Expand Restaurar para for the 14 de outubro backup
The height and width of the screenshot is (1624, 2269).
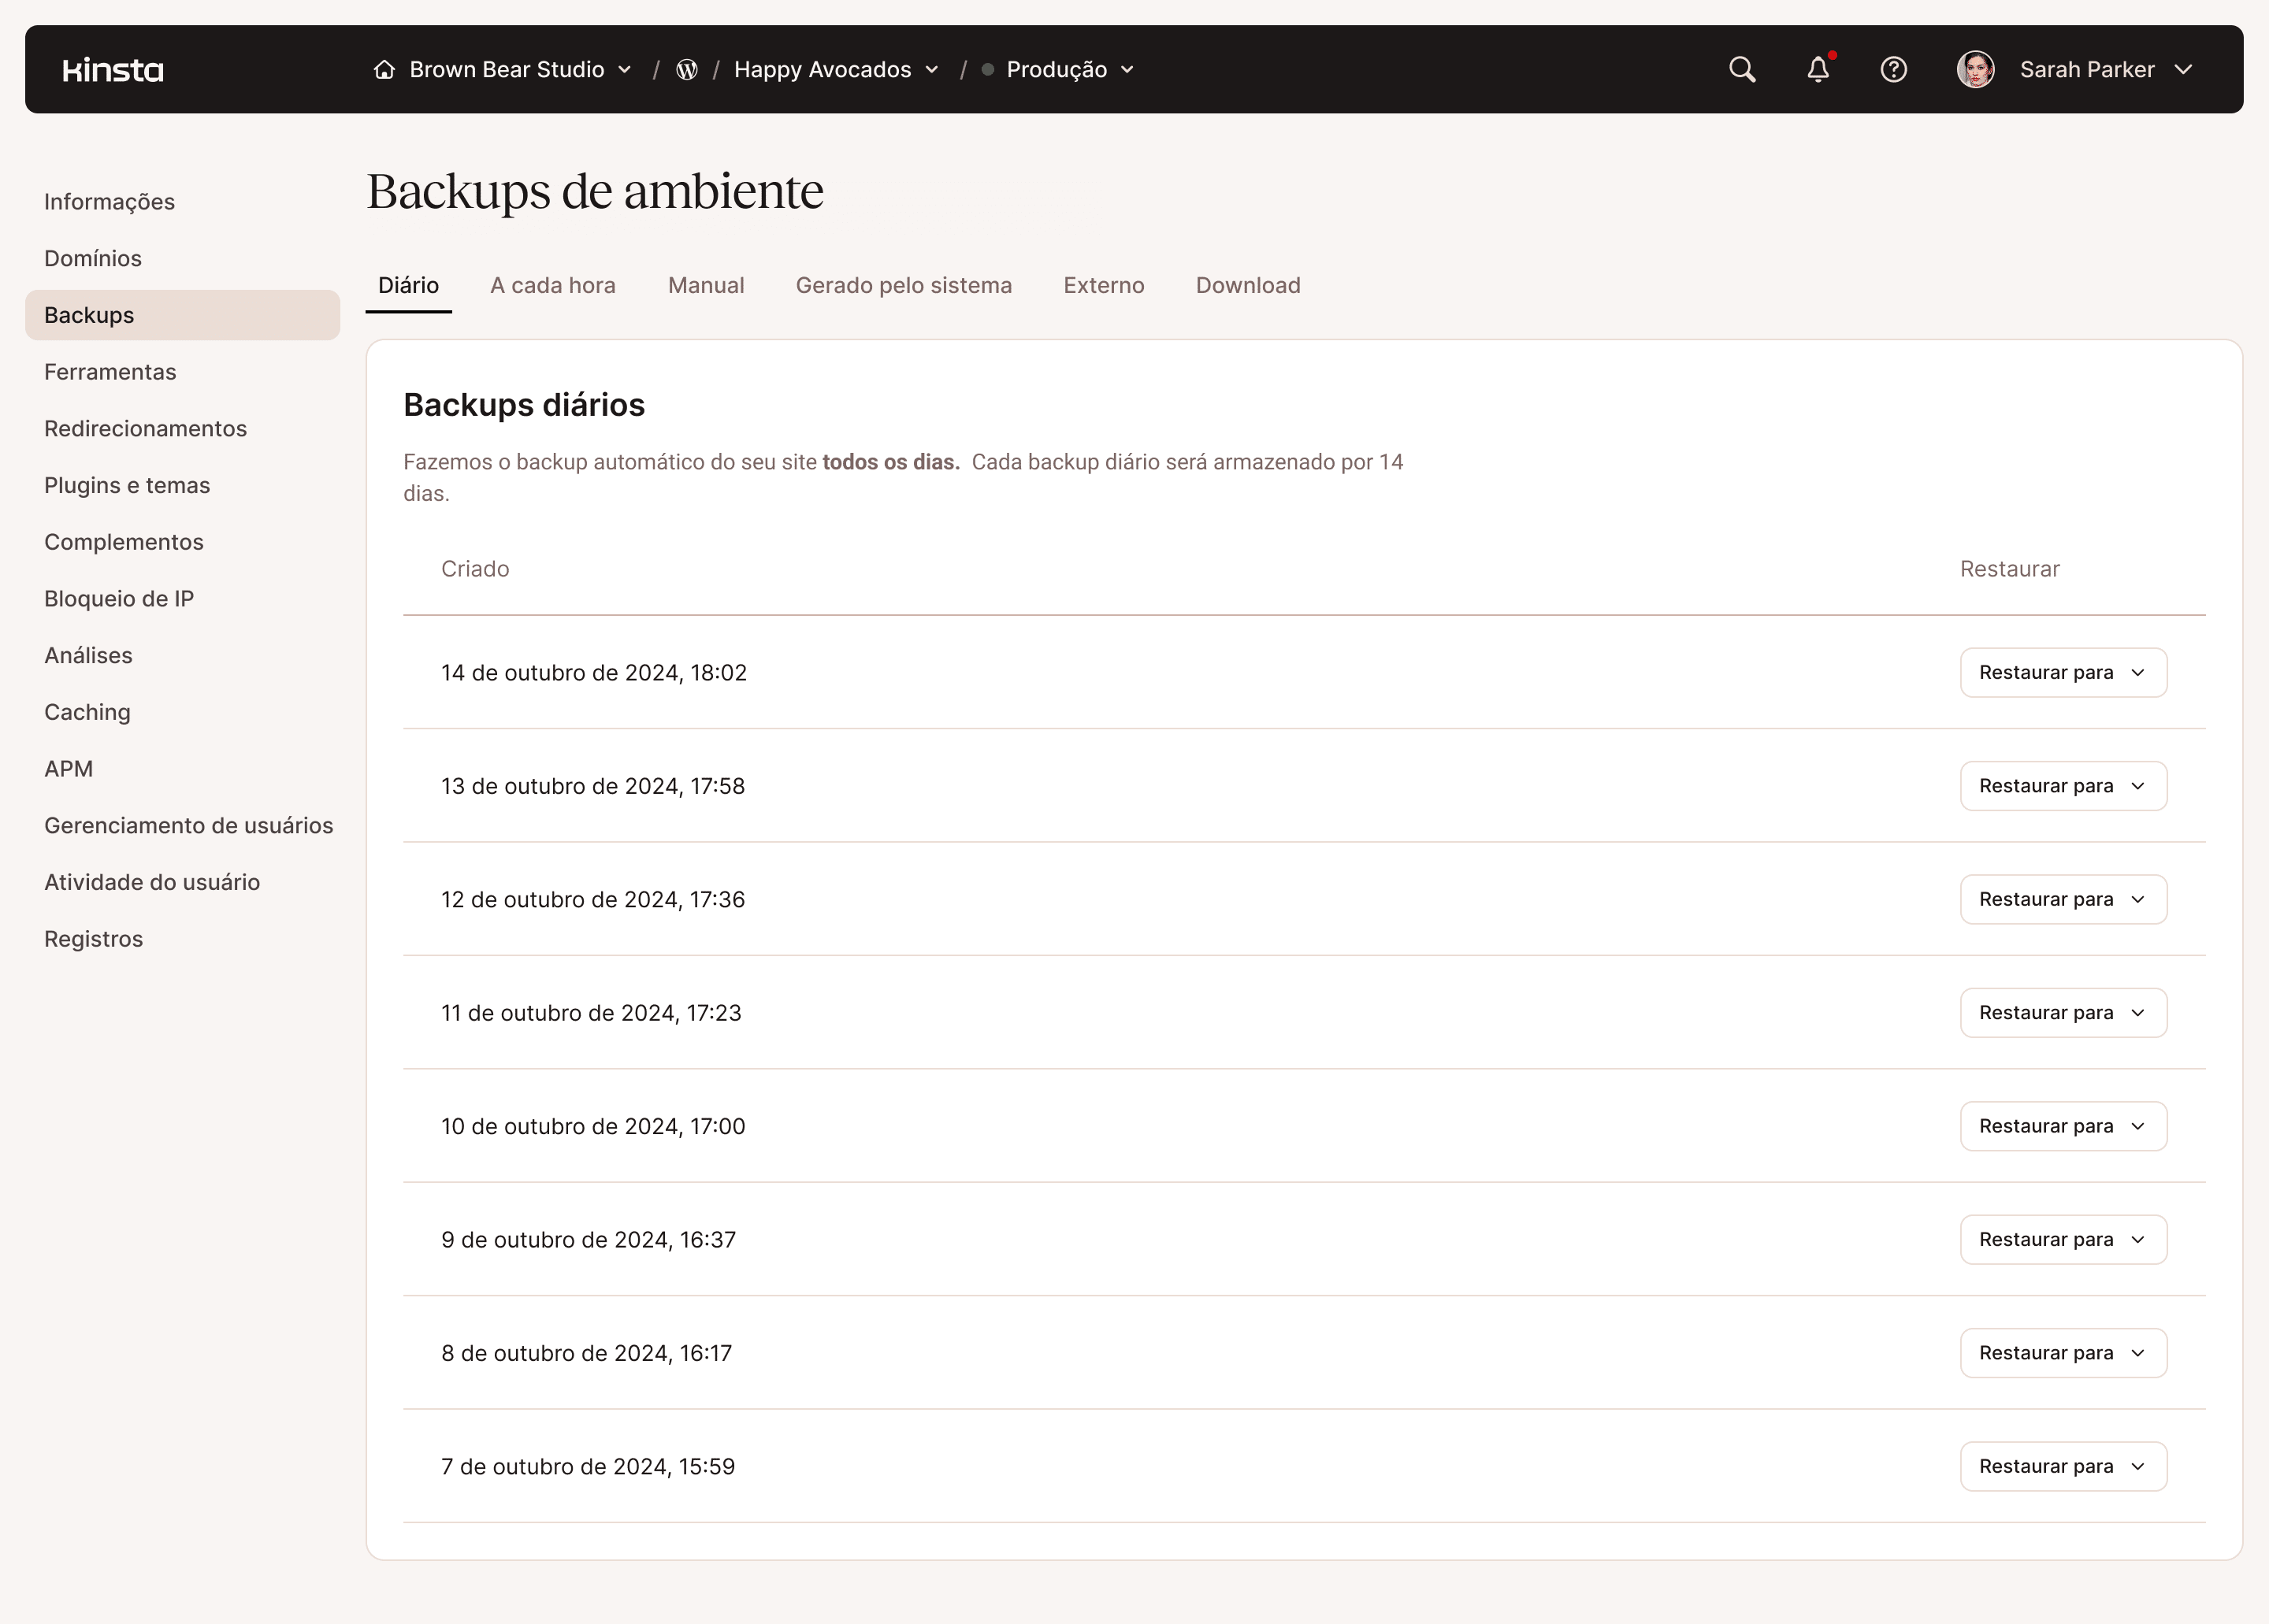coord(2063,672)
